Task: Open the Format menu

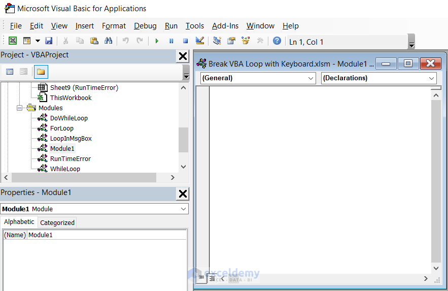Action: [114, 26]
